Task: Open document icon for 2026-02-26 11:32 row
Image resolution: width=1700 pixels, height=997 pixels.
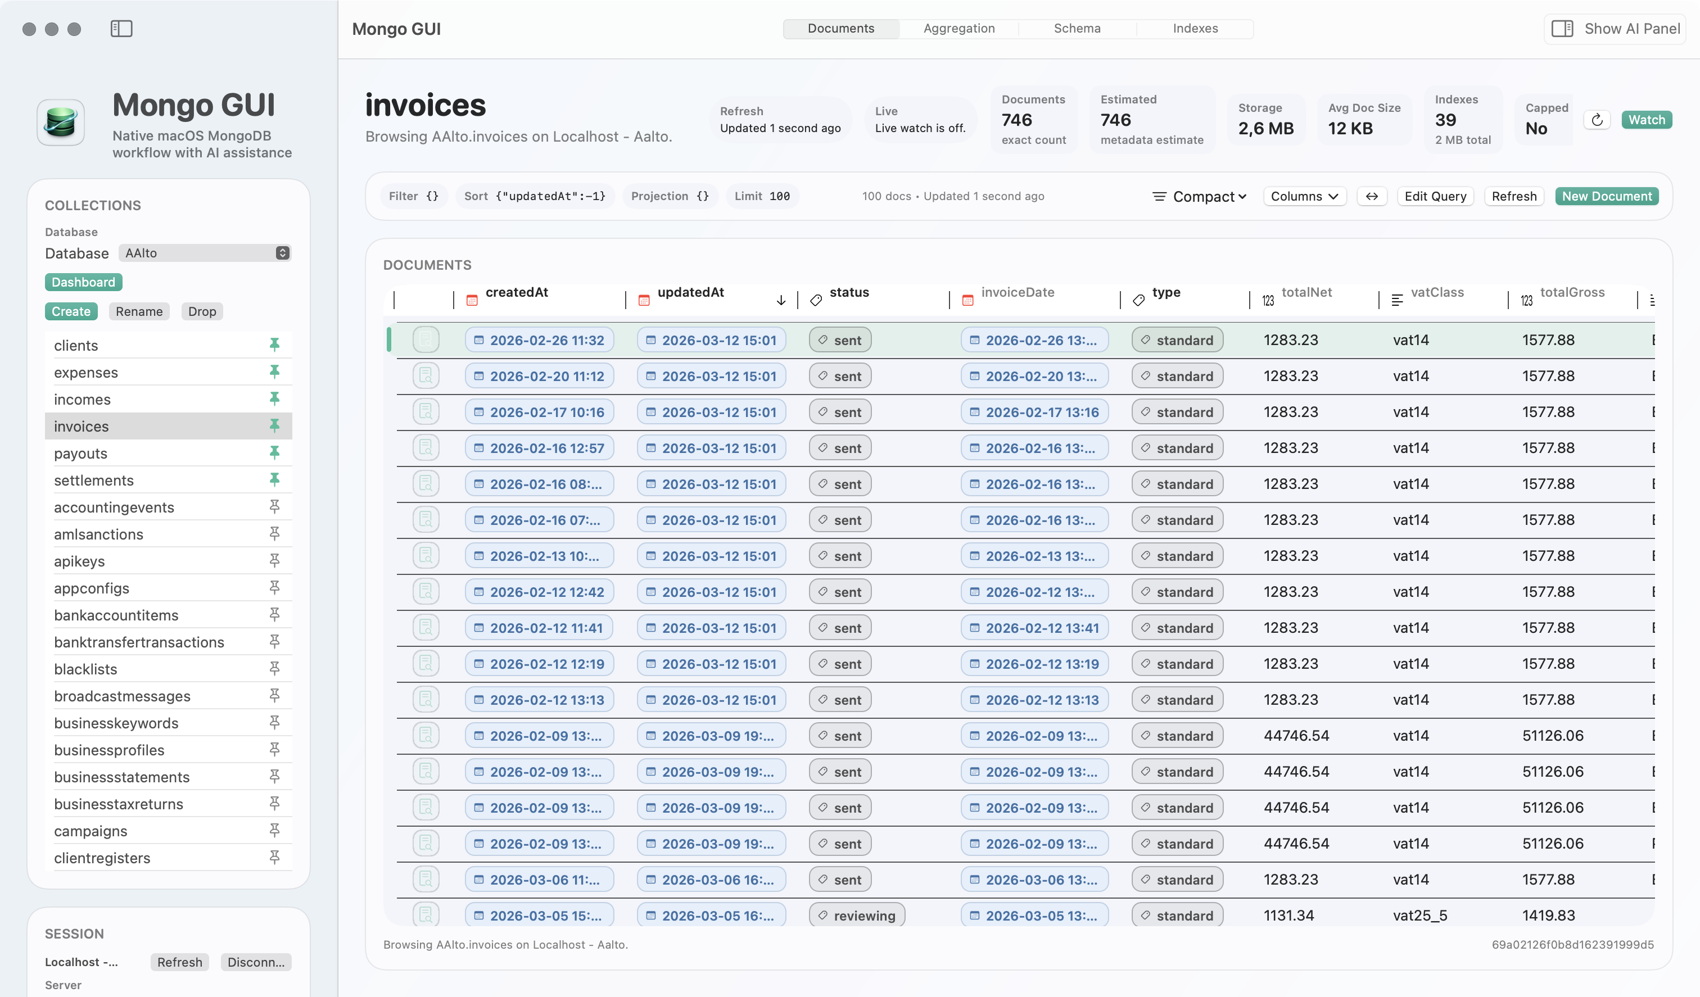Action: coord(426,340)
